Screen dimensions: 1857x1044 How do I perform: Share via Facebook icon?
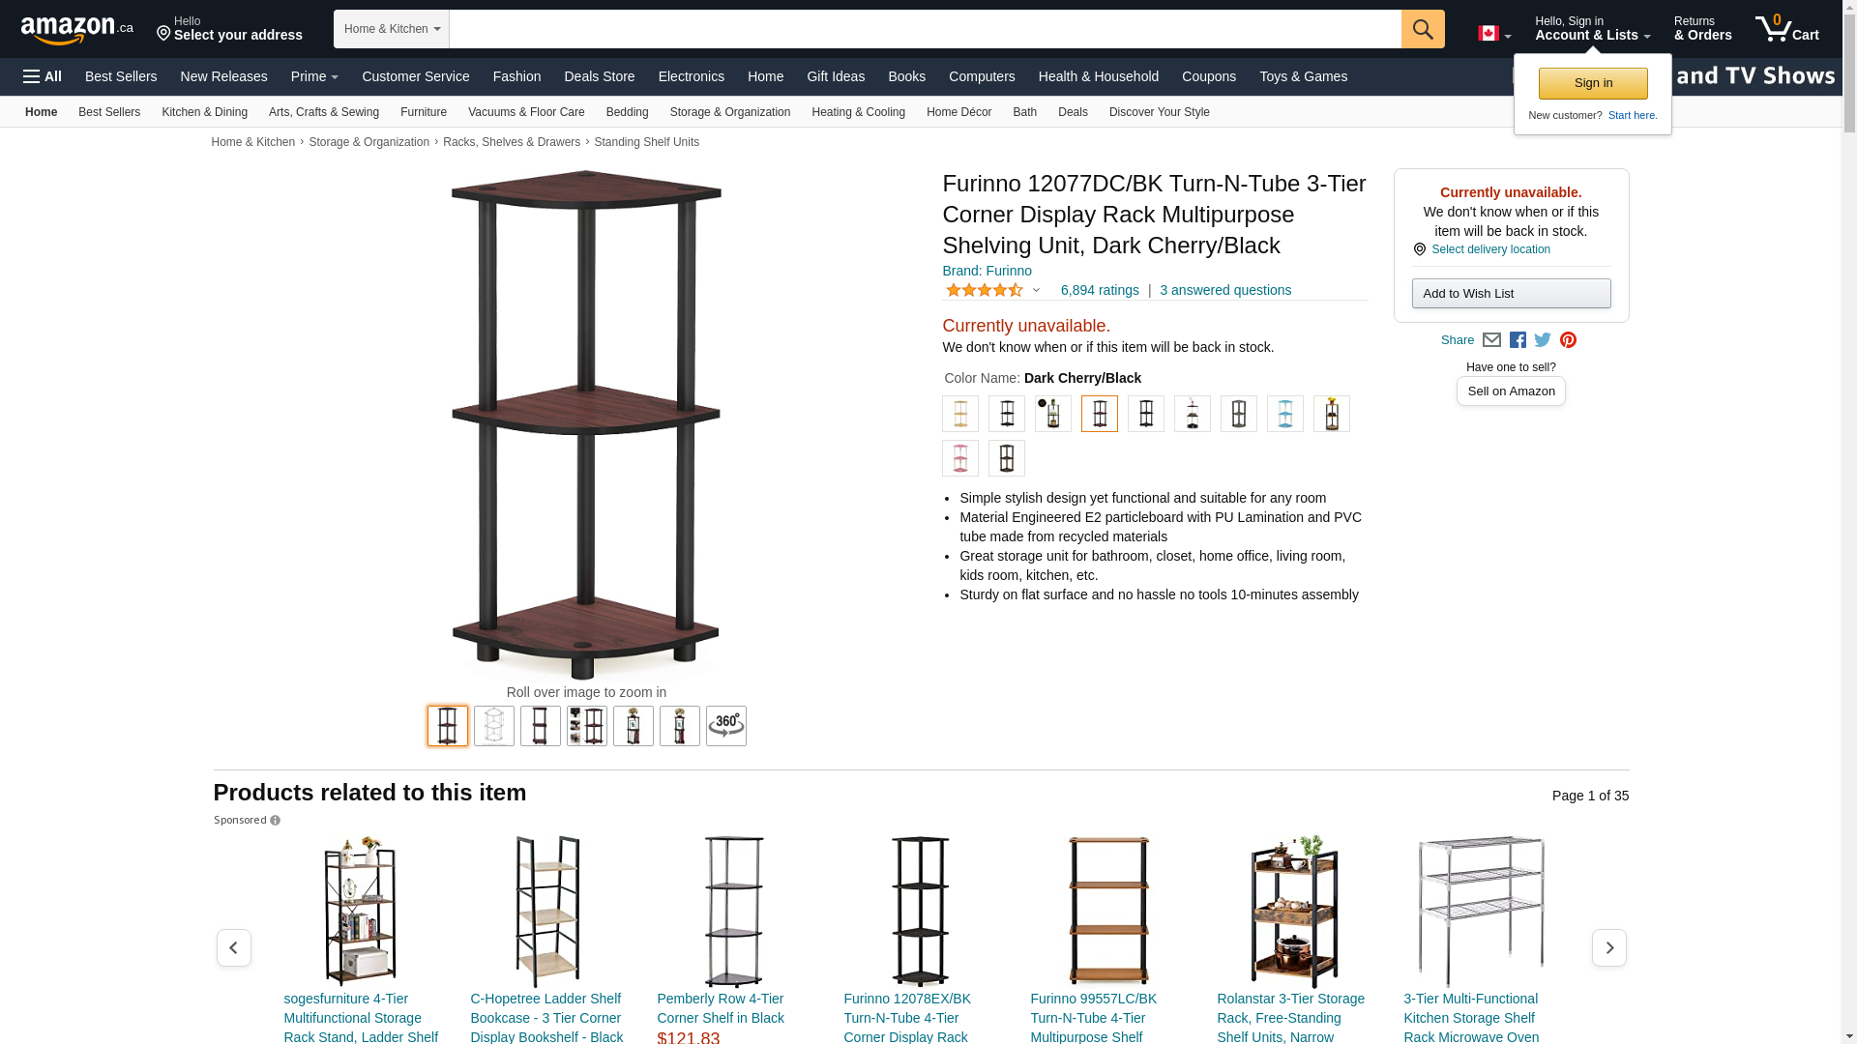pyautogui.click(x=1518, y=340)
